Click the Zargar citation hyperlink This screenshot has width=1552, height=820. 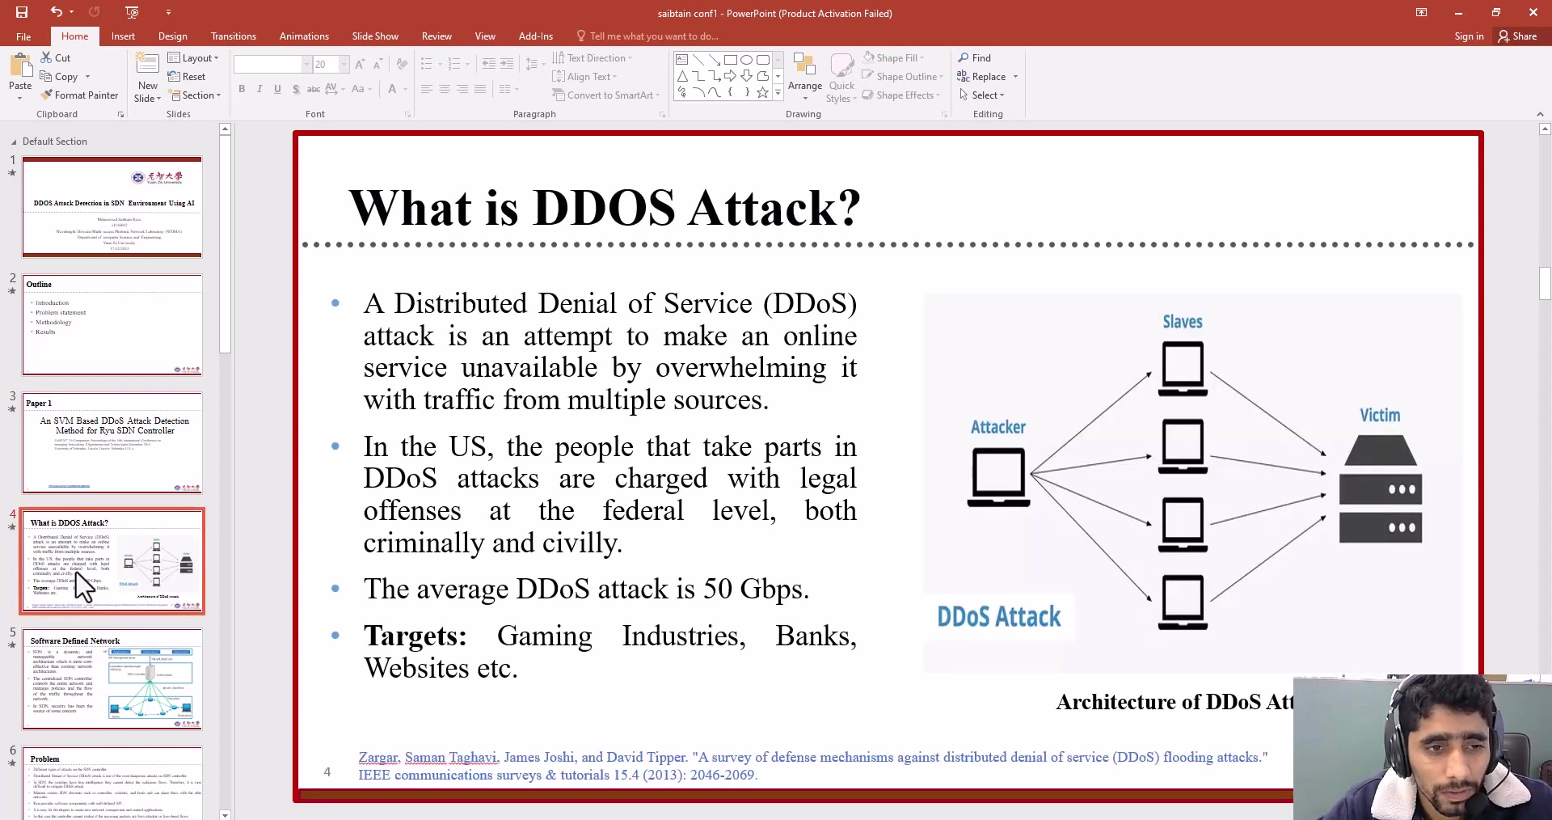coord(377,758)
